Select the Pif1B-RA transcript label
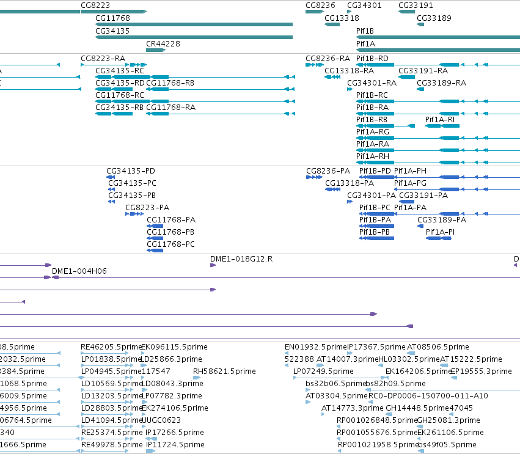Viewport: 520px width, 454px height. click(x=372, y=108)
